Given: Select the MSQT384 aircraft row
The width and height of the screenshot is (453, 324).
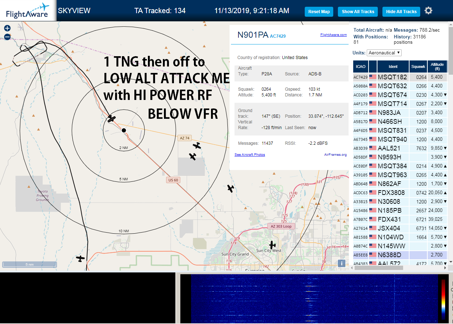Looking at the screenshot, I should coord(400,166).
